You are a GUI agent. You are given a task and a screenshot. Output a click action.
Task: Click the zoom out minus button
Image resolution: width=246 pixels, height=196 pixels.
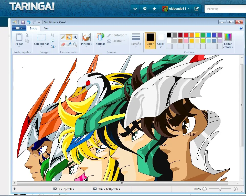pos(205,189)
